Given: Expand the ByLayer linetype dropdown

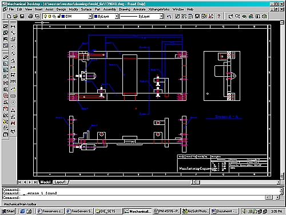Looking at the screenshot, I should 161,17.
